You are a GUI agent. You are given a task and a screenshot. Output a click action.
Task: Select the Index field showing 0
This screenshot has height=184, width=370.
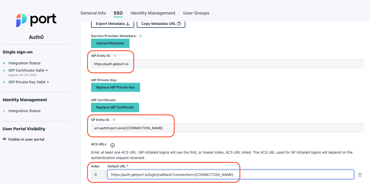[x=98, y=174]
